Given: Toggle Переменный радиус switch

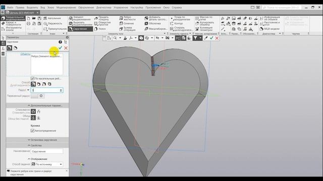Looking at the screenshot, I should [x=38, y=96].
